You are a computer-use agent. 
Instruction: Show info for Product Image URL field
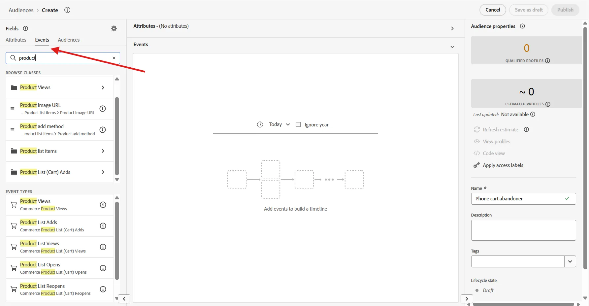point(103,109)
